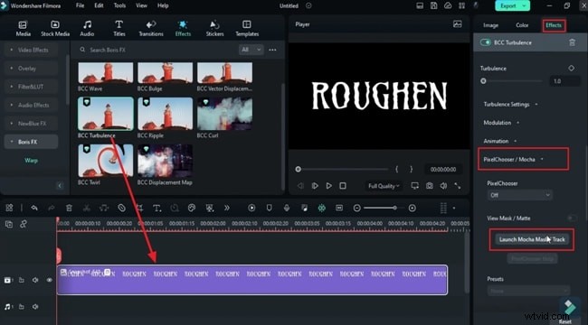The image size is (588, 325).
Task: Expand Turbulence Settings section
Action: pyautogui.click(x=510, y=104)
